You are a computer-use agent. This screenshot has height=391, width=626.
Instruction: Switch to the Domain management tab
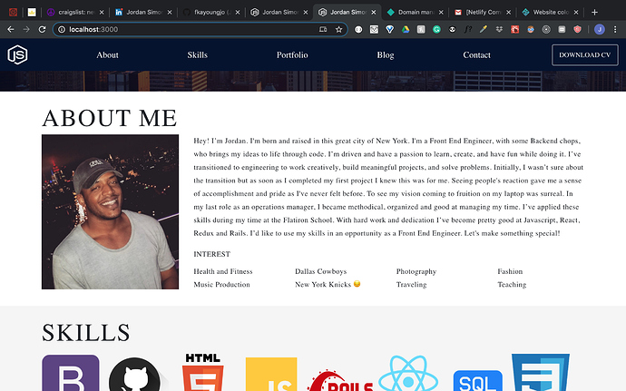(x=416, y=13)
